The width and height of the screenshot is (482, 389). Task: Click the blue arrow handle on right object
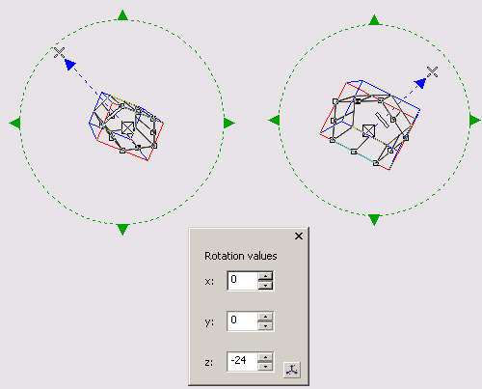coord(420,83)
